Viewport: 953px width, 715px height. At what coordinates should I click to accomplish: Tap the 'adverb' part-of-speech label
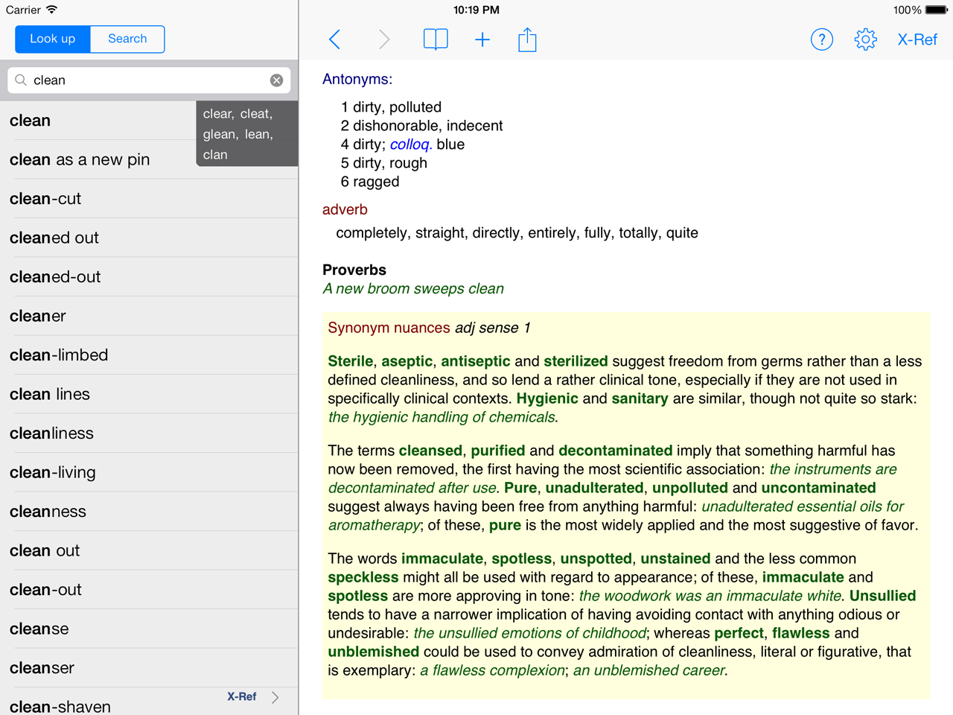point(345,210)
